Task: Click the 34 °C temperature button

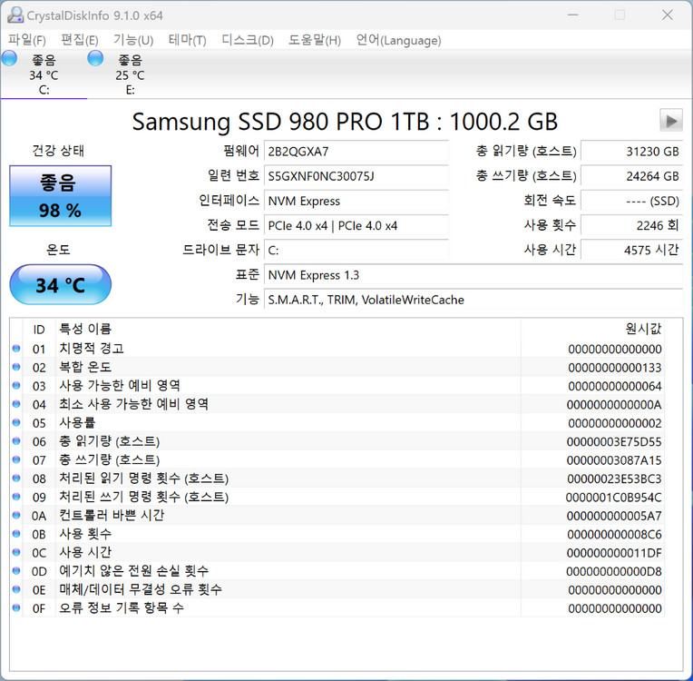Action: pyautogui.click(x=61, y=284)
